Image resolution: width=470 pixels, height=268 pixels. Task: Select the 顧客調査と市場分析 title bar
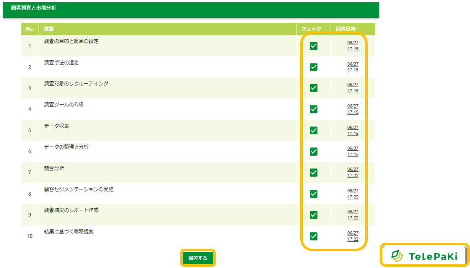coord(191,8)
